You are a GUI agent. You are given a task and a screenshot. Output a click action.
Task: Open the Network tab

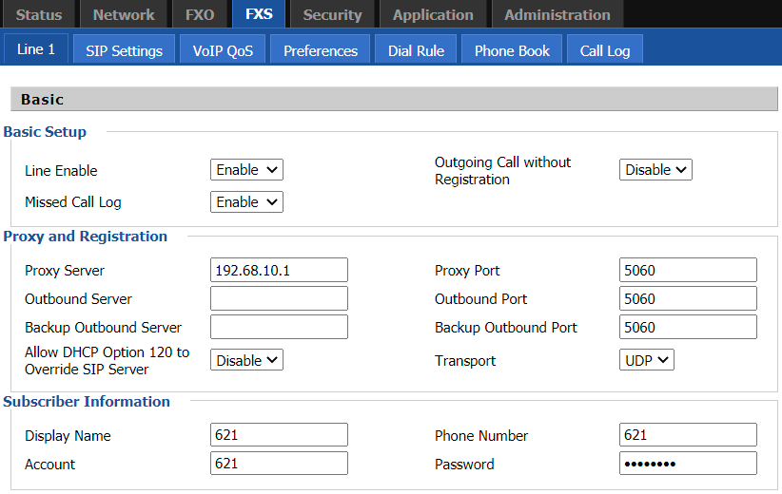click(x=124, y=14)
